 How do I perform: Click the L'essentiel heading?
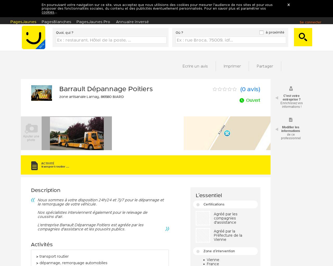(209, 195)
